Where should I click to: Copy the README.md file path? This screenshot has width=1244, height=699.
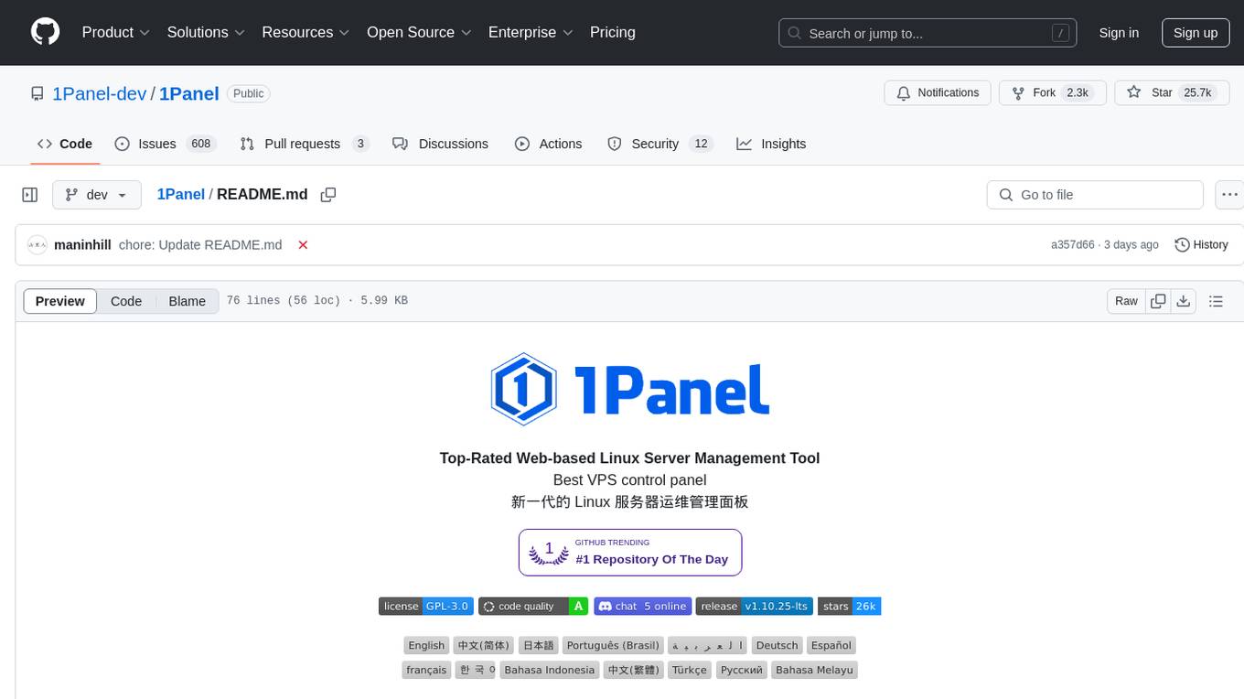(328, 194)
